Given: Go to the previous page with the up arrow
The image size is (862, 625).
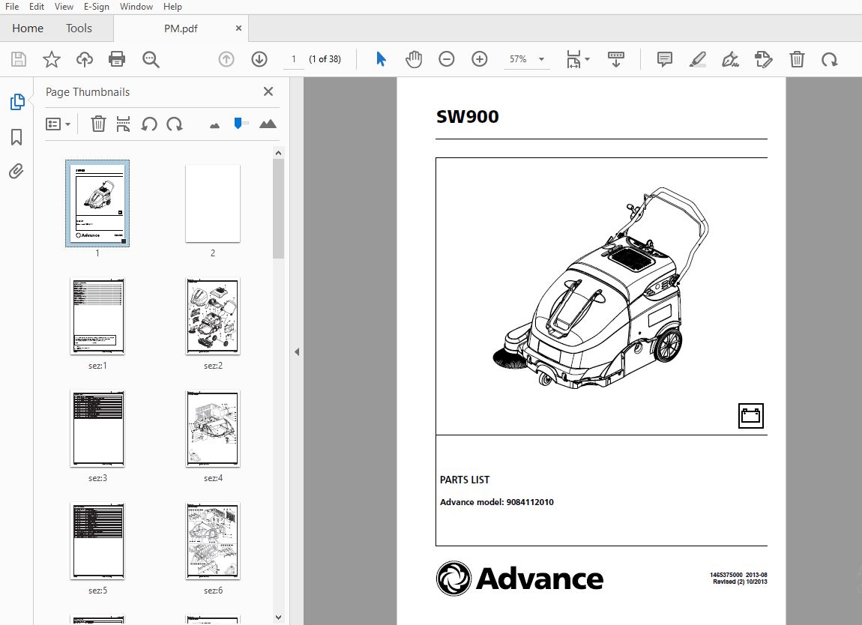Looking at the screenshot, I should pos(226,58).
